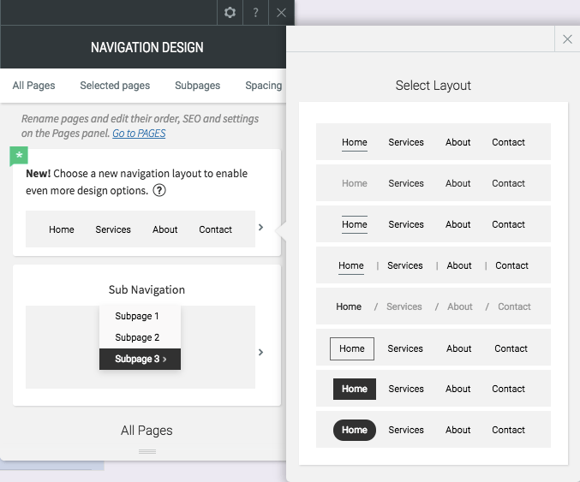Select the outlined box Home layout
This screenshot has height=482, width=580.
[x=434, y=348]
